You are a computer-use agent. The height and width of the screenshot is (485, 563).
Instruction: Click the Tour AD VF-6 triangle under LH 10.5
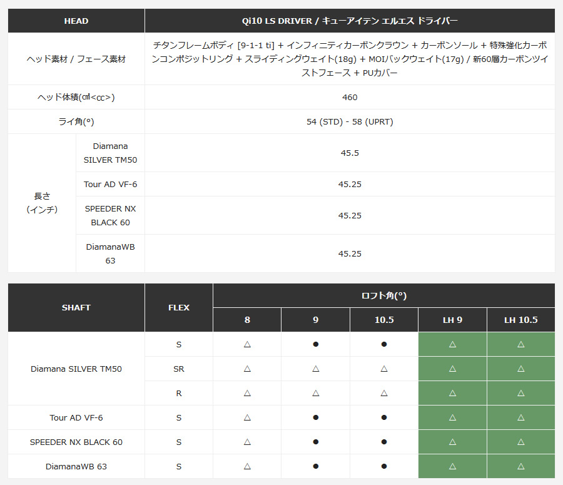point(521,418)
